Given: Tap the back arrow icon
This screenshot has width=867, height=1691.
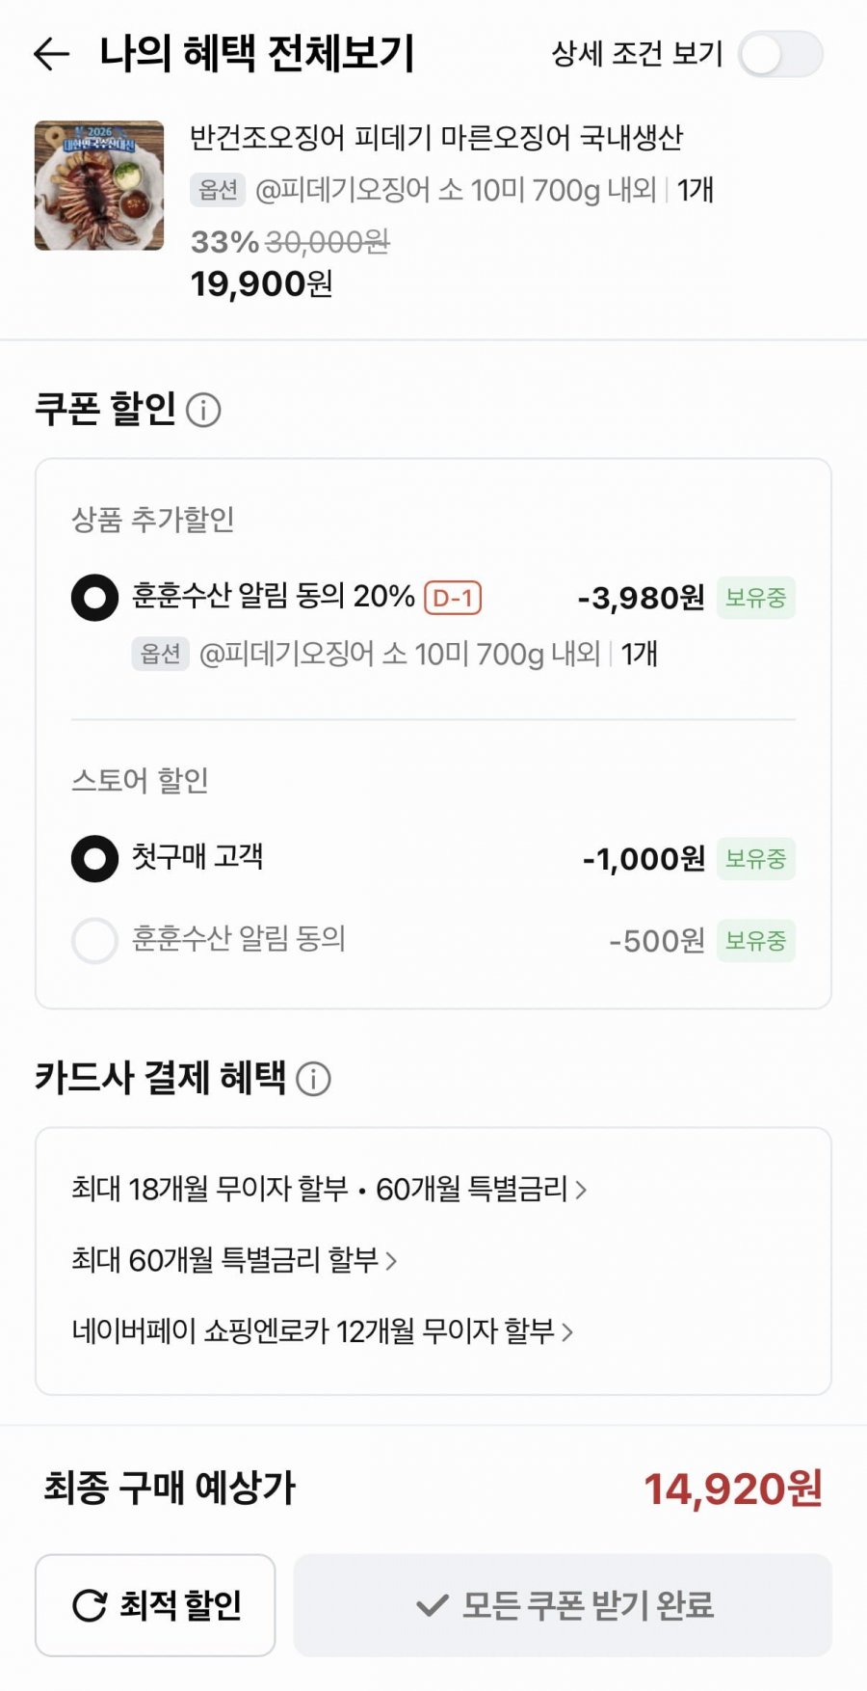Looking at the screenshot, I should [51, 54].
